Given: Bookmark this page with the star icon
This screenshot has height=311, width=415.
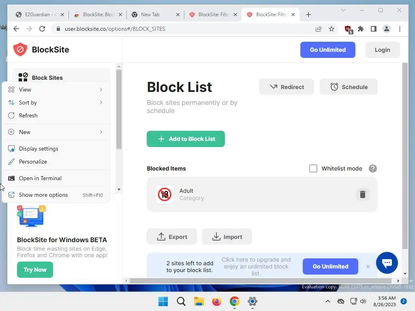Looking at the screenshot, I should (332, 29).
